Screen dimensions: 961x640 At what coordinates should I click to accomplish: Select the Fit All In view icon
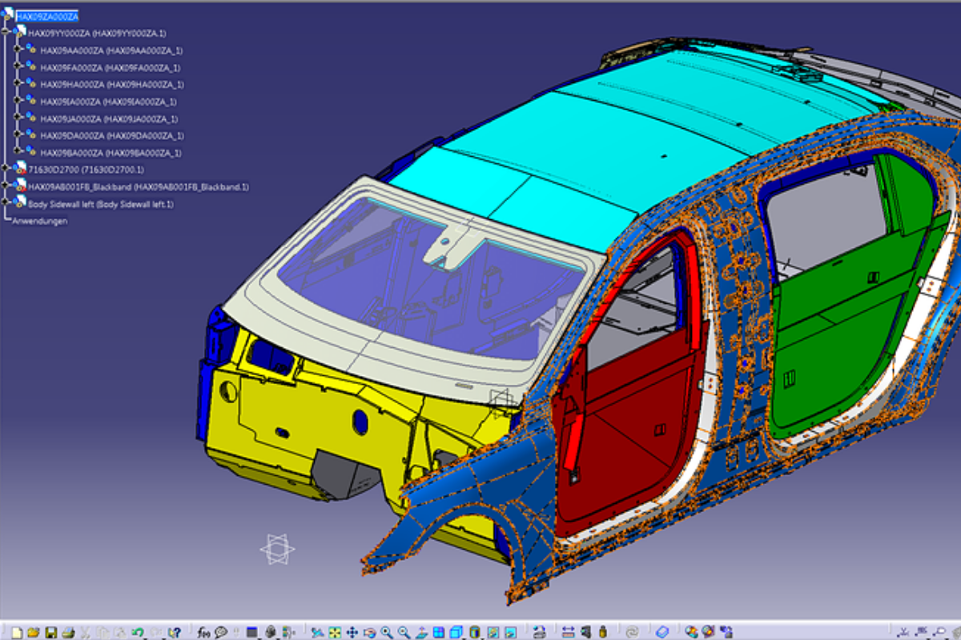click(334, 631)
